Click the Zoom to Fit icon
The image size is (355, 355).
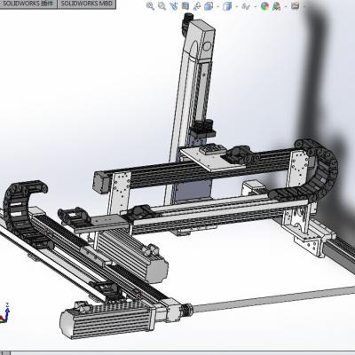150,6
